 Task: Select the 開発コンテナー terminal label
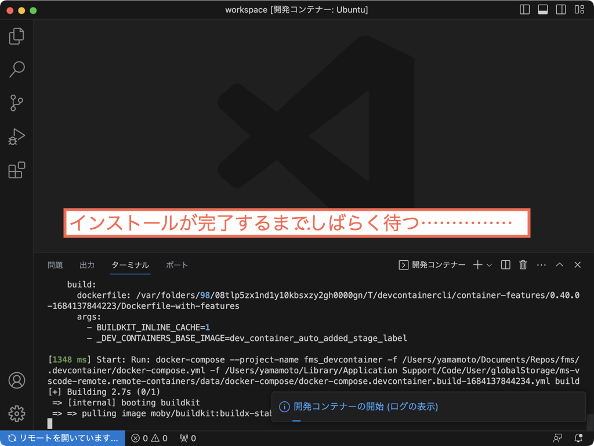[432, 265]
